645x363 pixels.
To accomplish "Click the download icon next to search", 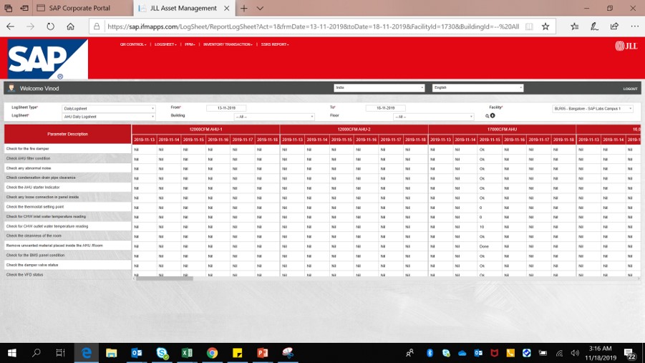I will (493, 116).
